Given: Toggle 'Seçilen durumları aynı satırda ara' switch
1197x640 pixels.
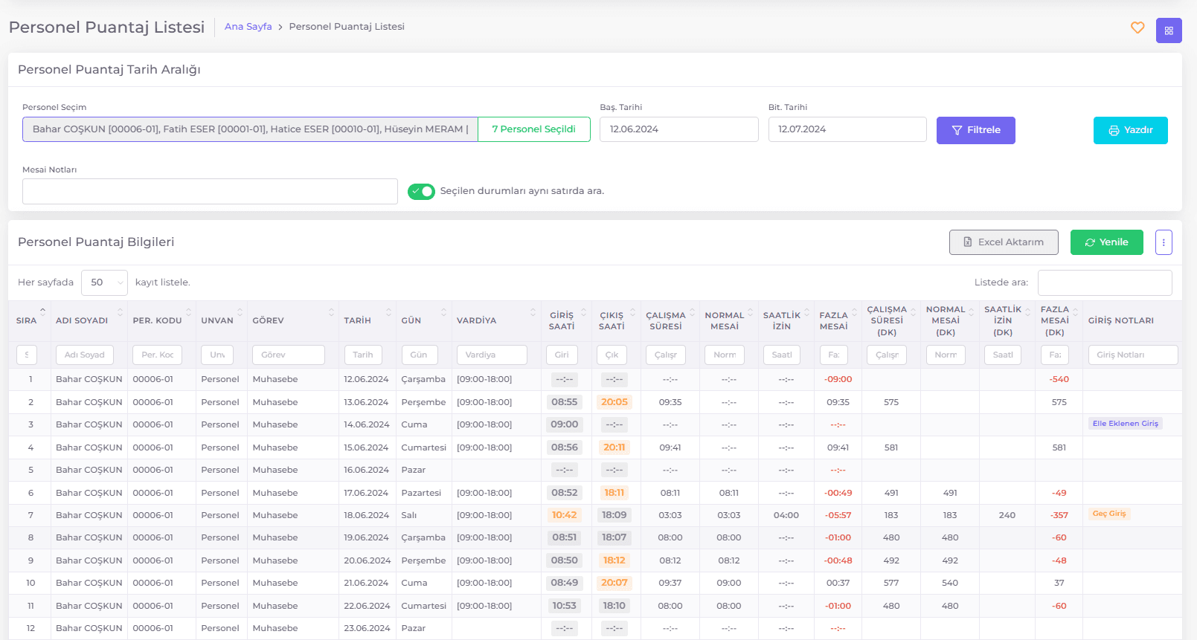Looking at the screenshot, I should pyautogui.click(x=421, y=191).
